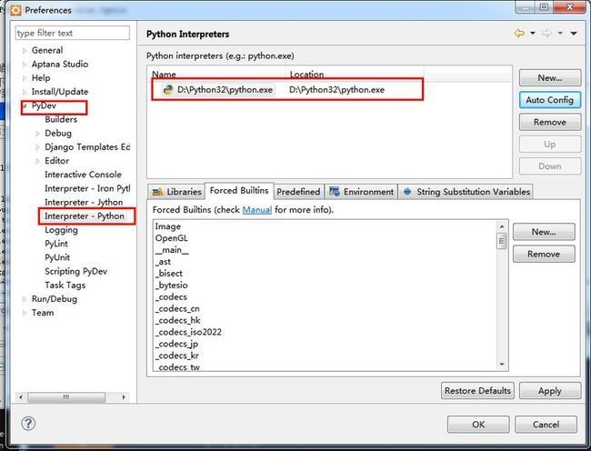The width and height of the screenshot is (591, 451).
Task: Open String Substitution Variables tab
Action: pos(466,192)
